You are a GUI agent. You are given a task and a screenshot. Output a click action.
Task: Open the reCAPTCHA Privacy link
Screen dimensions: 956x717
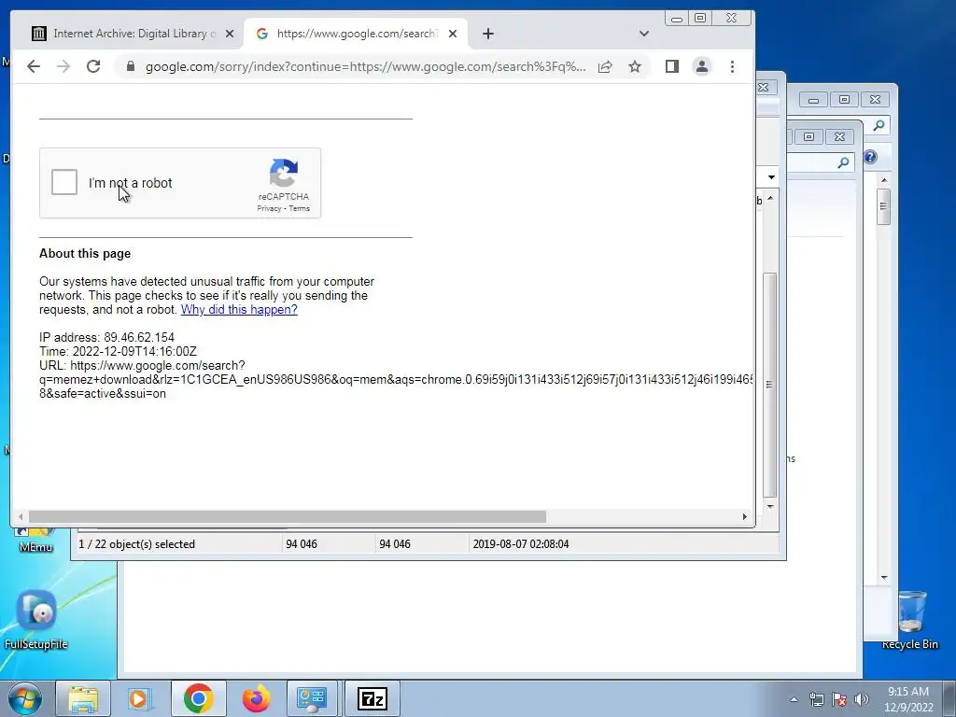tap(269, 208)
